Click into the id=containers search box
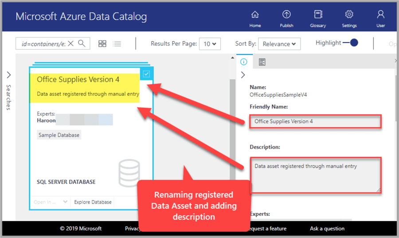 coord(43,44)
